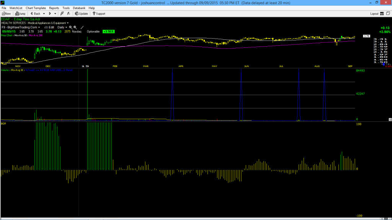Click the lightning bolt toolbar icon

[62, 14]
